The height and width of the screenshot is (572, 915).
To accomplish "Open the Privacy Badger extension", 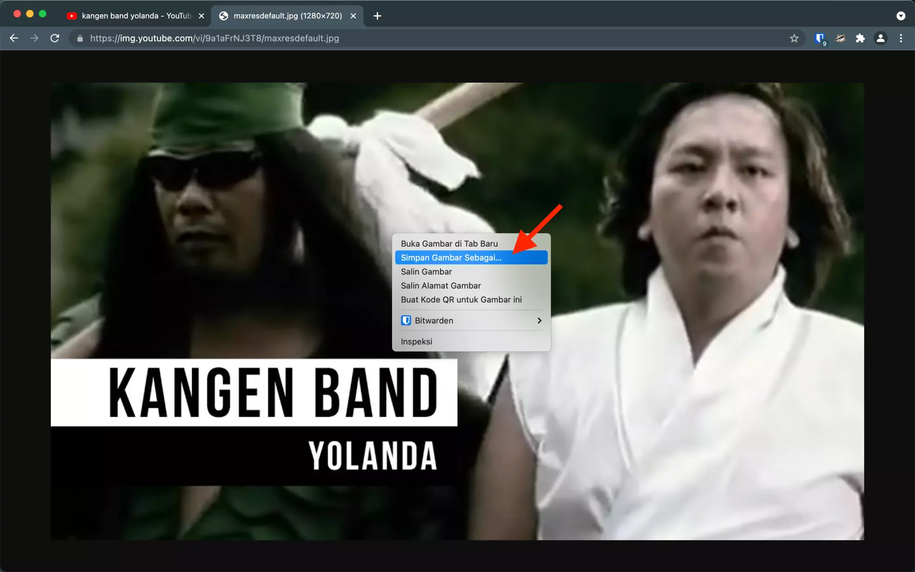I will tap(840, 38).
